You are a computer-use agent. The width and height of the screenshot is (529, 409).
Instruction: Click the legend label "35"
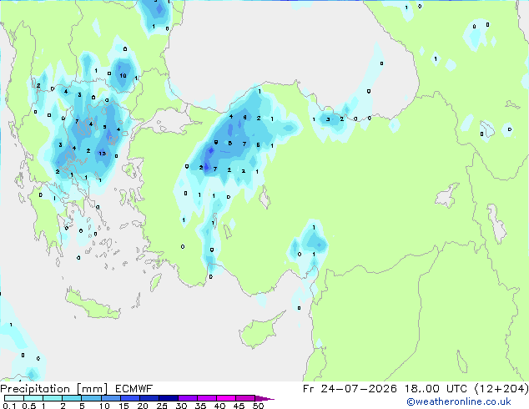(200, 406)
